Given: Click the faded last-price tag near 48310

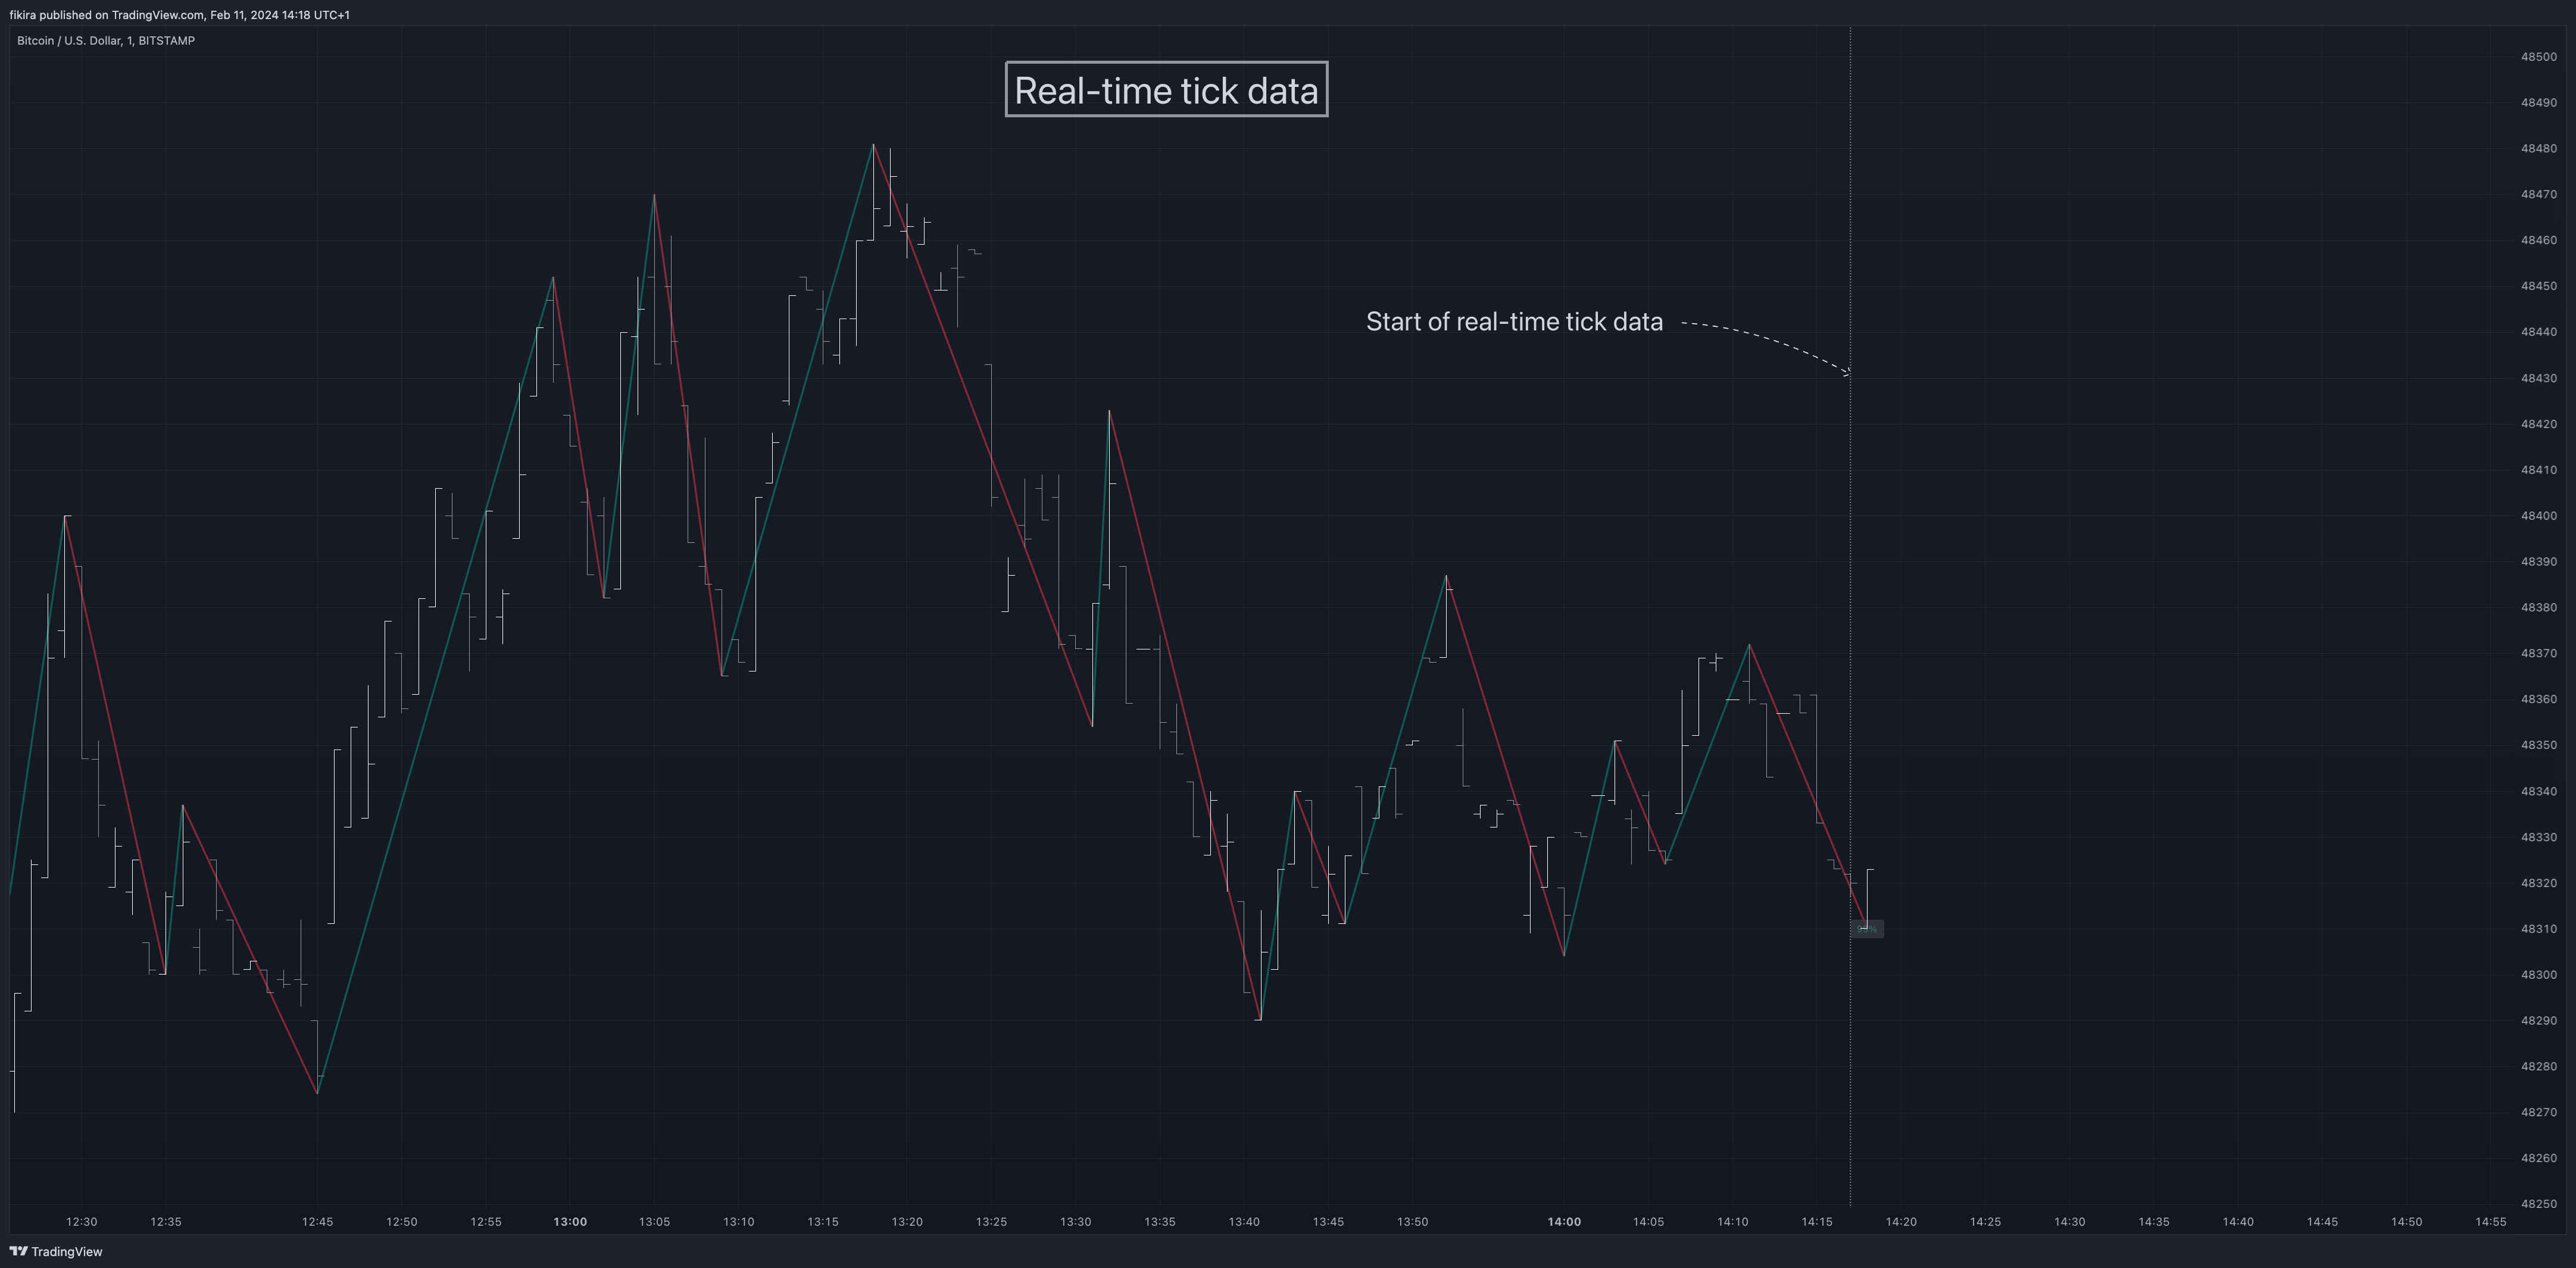Looking at the screenshot, I should [1867, 929].
